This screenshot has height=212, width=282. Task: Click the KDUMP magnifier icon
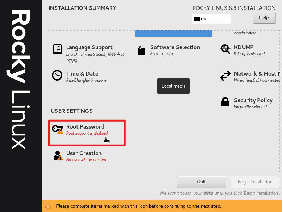225,49
